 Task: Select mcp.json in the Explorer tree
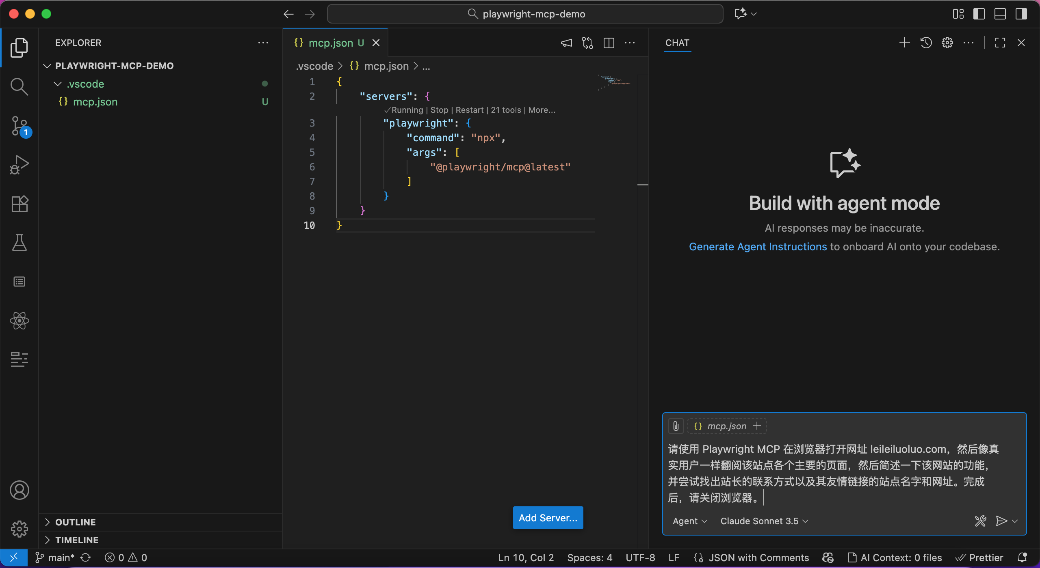pyautogui.click(x=95, y=102)
